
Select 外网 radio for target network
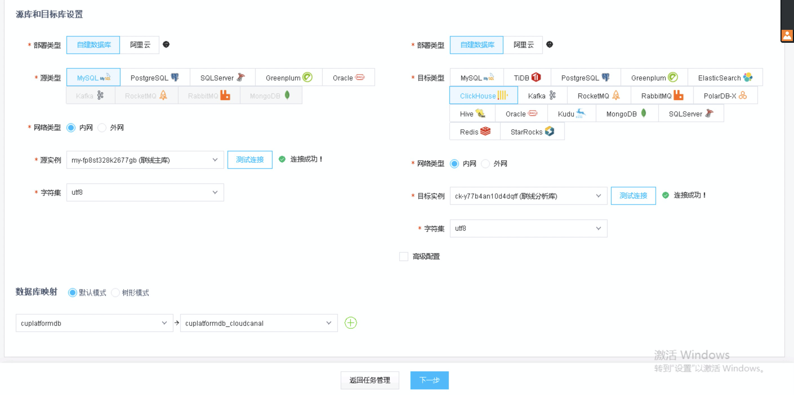point(485,163)
